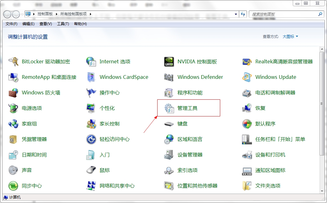This screenshot has height=203, width=327.
Task: Click 任务栏和「开始」菜单 link
Action: 280,139
